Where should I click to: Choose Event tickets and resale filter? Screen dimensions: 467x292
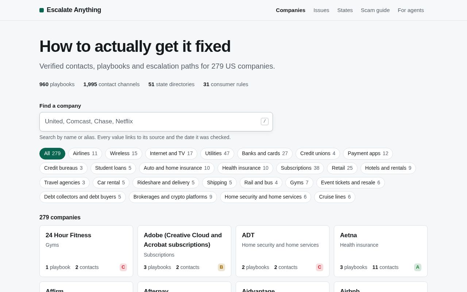[351, 183]
